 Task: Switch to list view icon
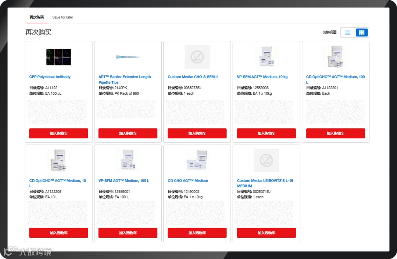pos(348,32)
